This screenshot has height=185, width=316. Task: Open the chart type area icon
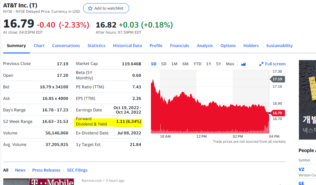pos(243,64)
